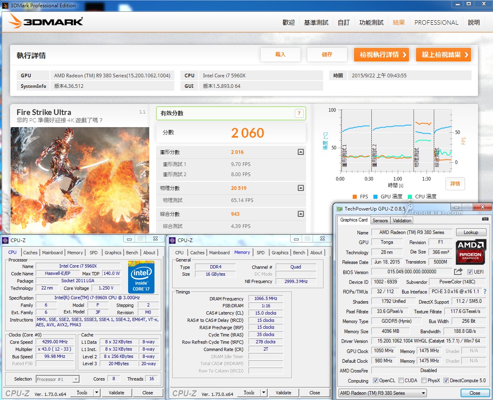Click Validate in the CPU-Z CPU window

point(116,393)
